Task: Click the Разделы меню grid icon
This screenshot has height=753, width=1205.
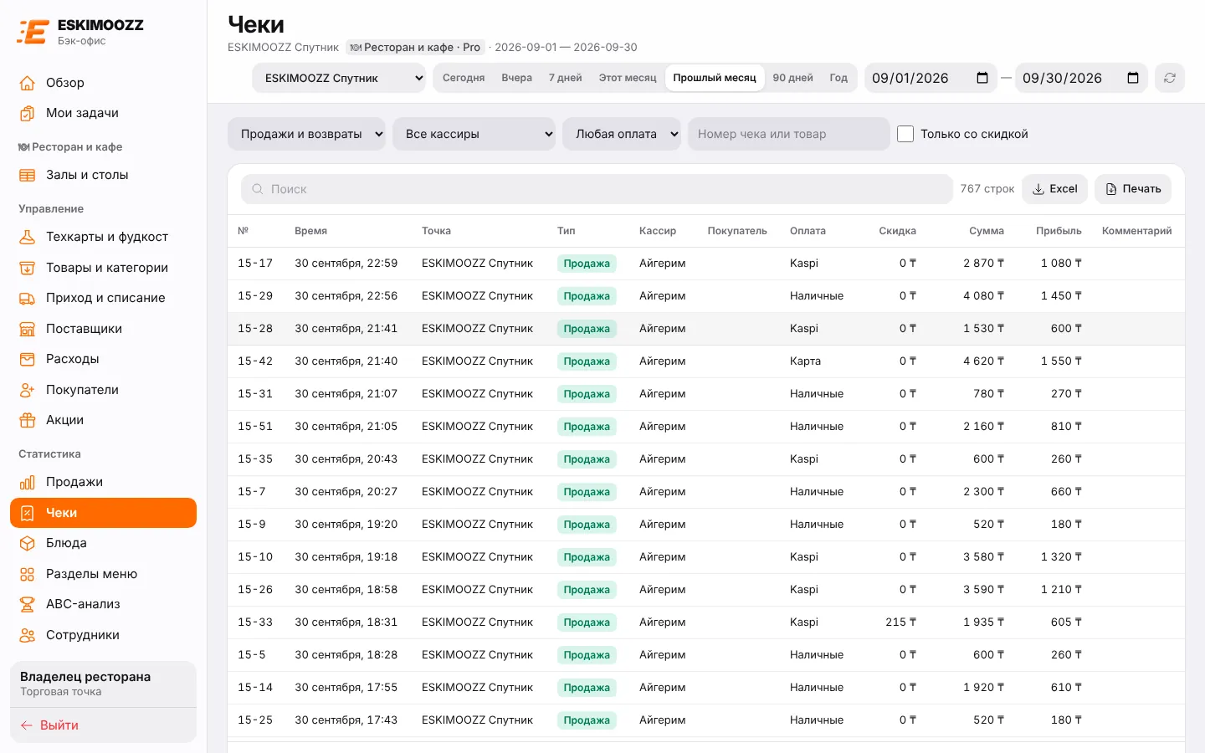Action: point(28,574)
